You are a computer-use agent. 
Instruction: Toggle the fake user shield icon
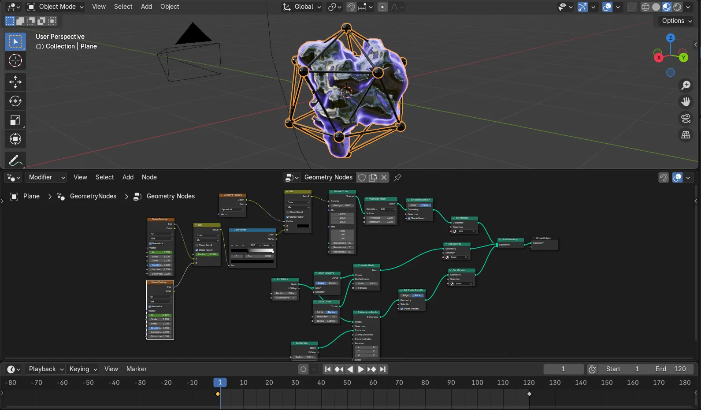pyautogui.click(x=362, y=177)
